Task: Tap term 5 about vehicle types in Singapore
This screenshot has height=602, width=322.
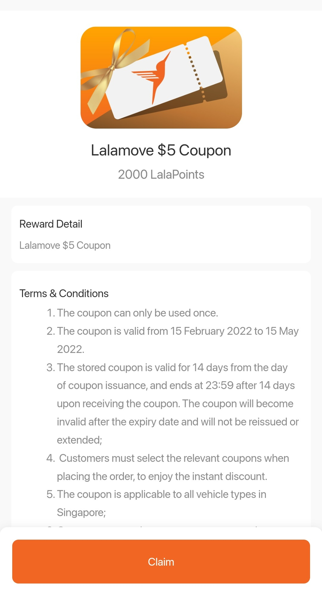Action: click(x=156, y=503)
